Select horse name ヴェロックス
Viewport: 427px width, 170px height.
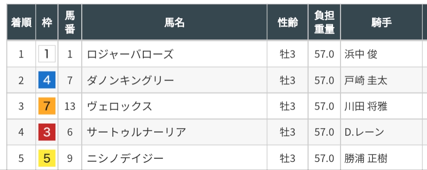tap(119, 106)
